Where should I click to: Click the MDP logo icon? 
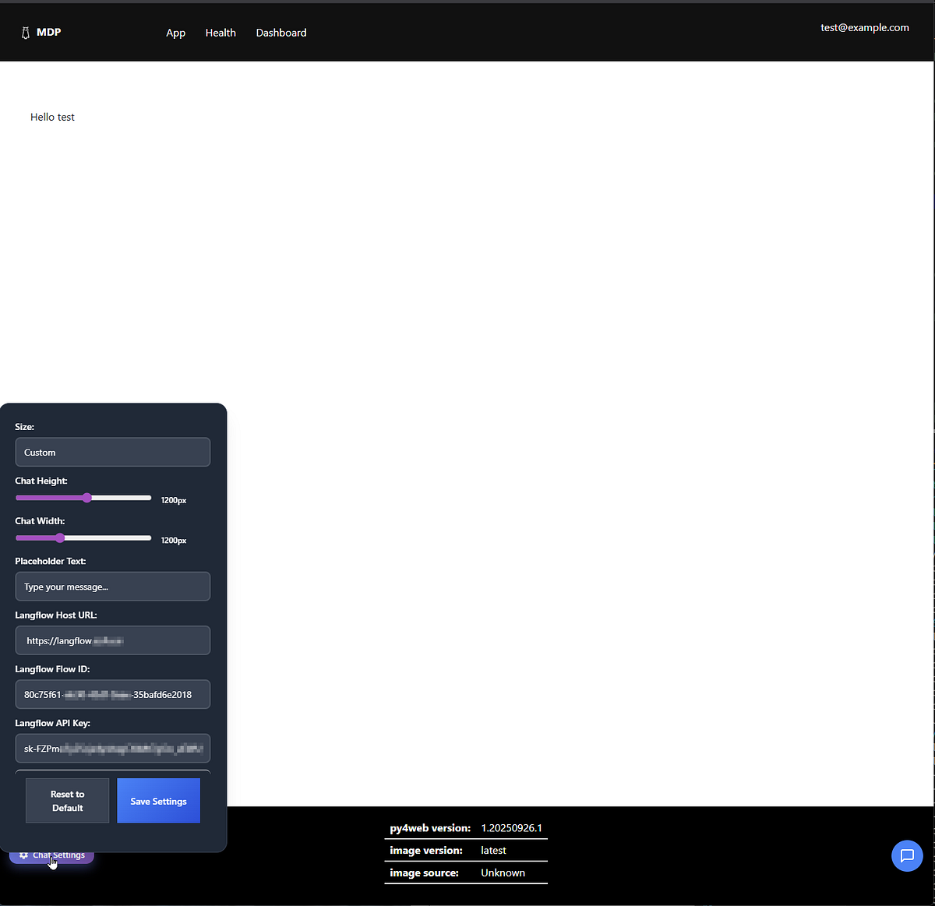click(x=25, y=33)
